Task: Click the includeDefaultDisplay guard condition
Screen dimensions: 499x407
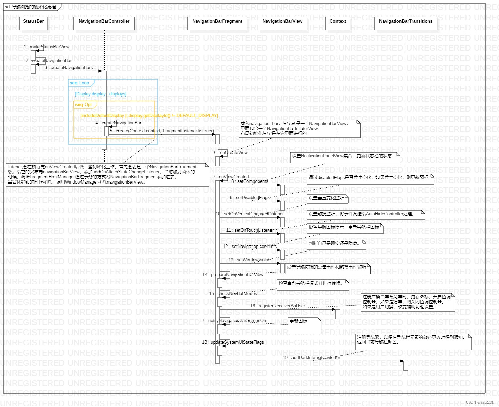Action: pos(149,116)
